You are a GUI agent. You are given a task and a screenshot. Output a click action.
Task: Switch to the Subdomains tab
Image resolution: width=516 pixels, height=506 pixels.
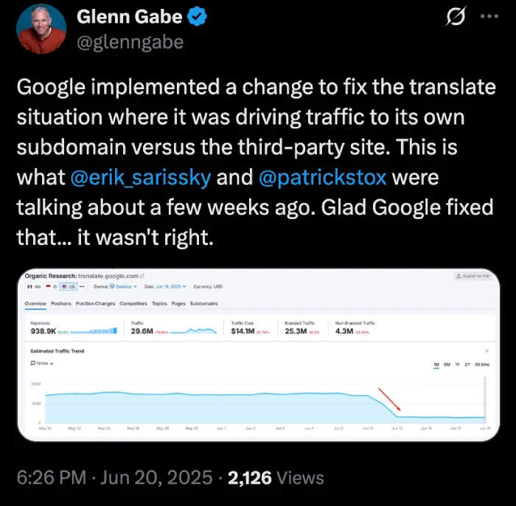click(203, 304)
